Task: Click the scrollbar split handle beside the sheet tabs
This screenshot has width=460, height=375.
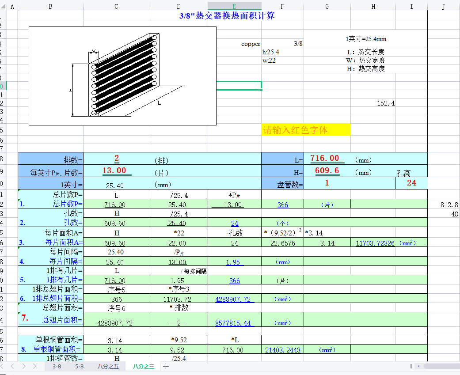Action: tap(411, 366)
